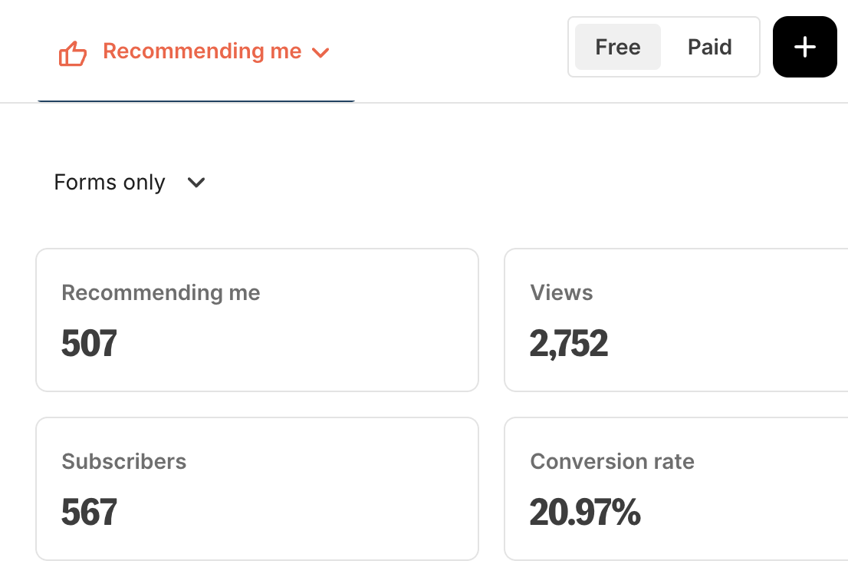Select the Recommending me stat card label
848x574 pixels.
(160, 293)
